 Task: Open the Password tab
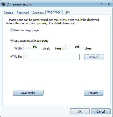(x=23, y=13)
